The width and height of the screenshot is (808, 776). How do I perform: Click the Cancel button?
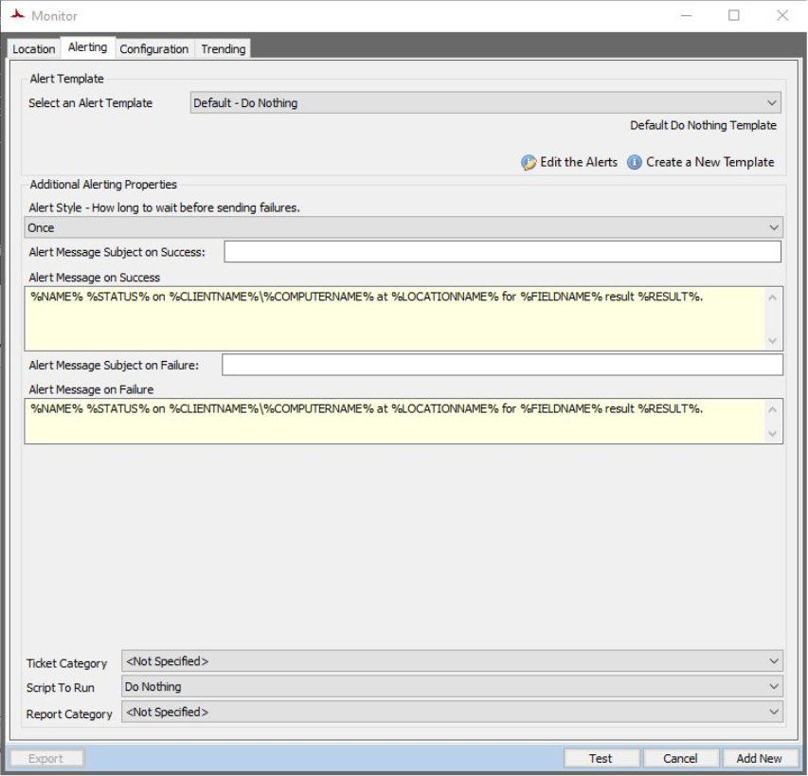(679, 758)
